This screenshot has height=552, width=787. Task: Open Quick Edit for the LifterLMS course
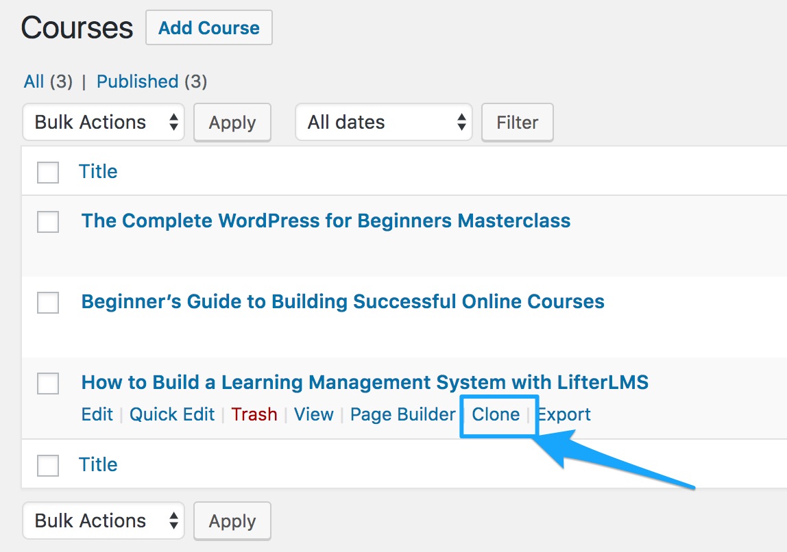[x=171, y=414]
